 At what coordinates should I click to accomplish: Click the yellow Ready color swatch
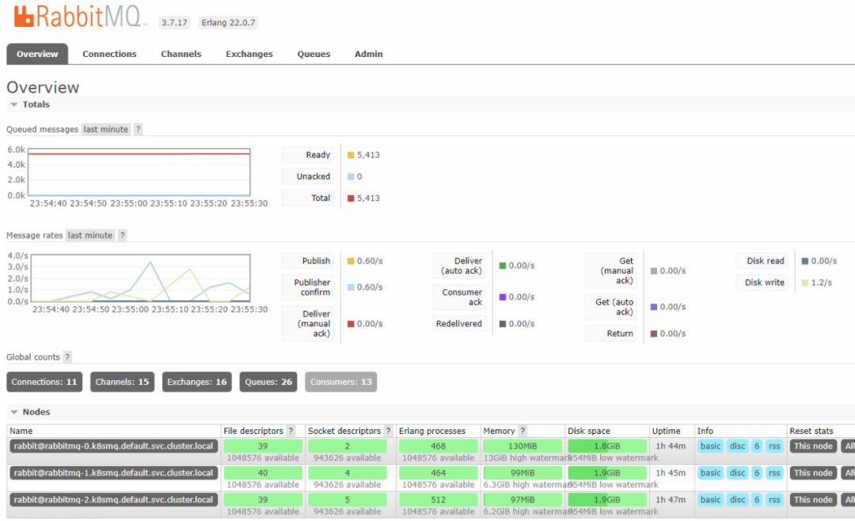(351, 155)
